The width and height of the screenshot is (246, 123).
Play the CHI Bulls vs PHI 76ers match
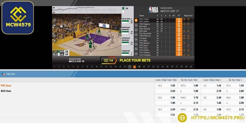[x=136, y=39]
